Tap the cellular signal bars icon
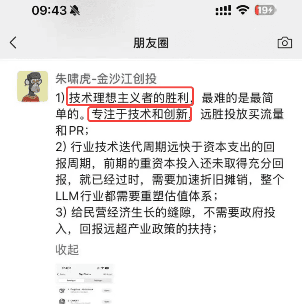Viewport: 302px width, 304px height. [x=223, y=10]
